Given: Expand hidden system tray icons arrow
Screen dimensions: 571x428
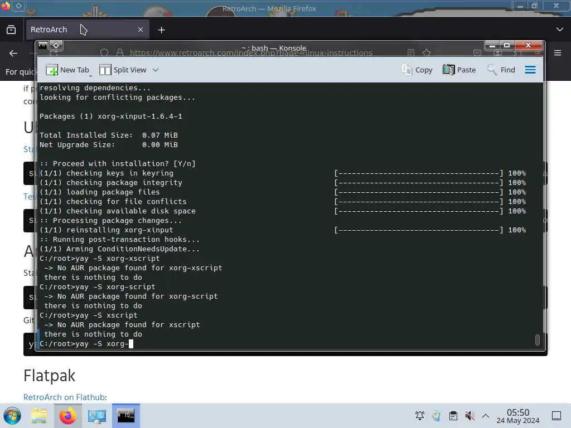Looking at the screenshot, I should 486,416.
